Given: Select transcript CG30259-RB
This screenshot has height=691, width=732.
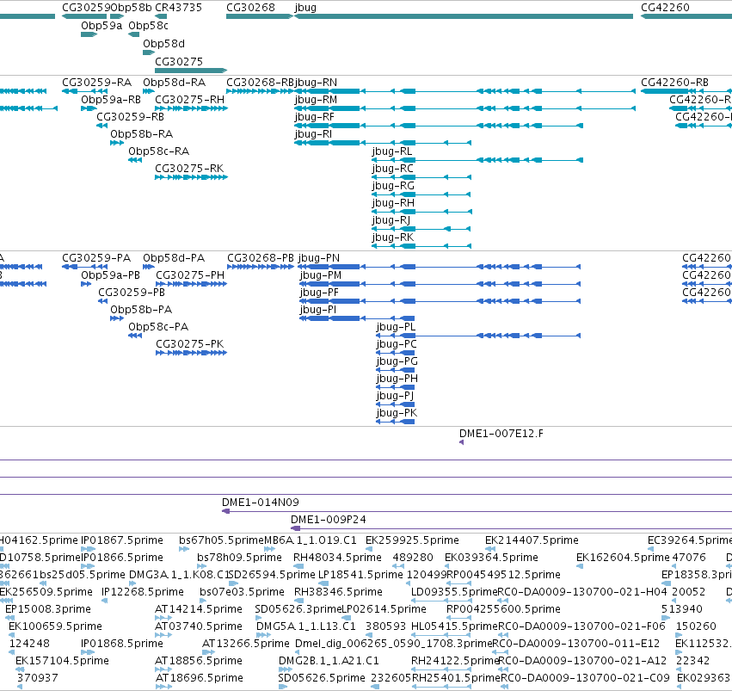Looking at the screenshot, I should pyautogui.click(x=130, y=117).
